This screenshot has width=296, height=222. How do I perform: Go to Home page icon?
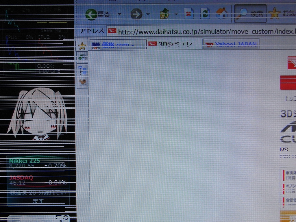222,13
